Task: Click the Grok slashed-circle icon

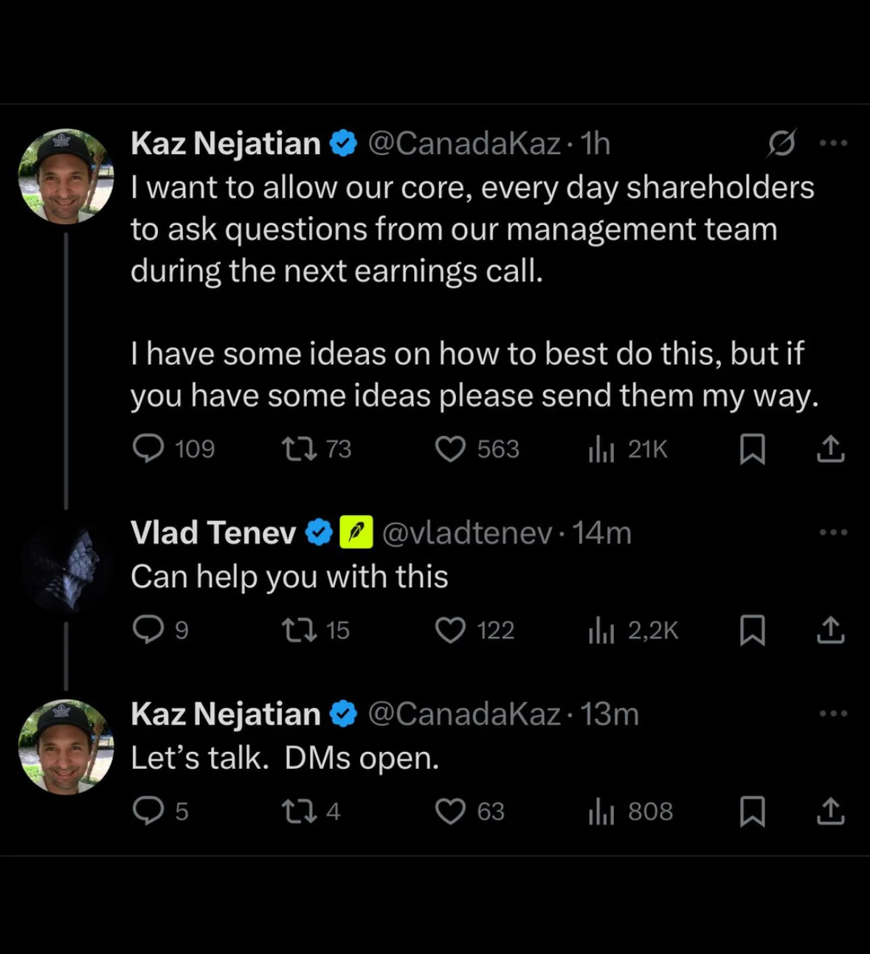Action: 781,143
